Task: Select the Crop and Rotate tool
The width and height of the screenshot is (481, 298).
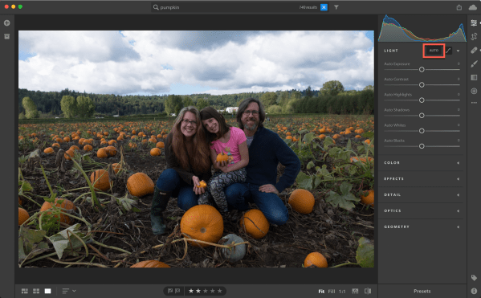Action: [x=474, y=36]
